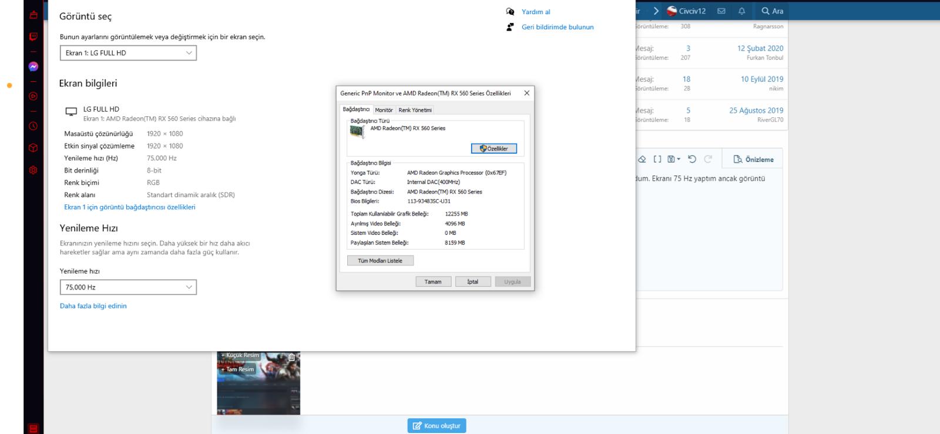This screenshot has height=434, width=940.
Task: Click the Önizleme preview button
Action: coord(754,160)
